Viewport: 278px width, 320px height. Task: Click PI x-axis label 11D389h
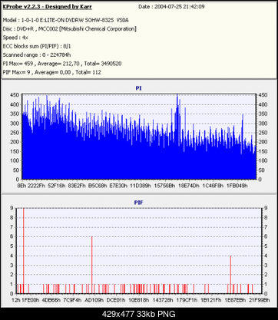click(141, 186)
